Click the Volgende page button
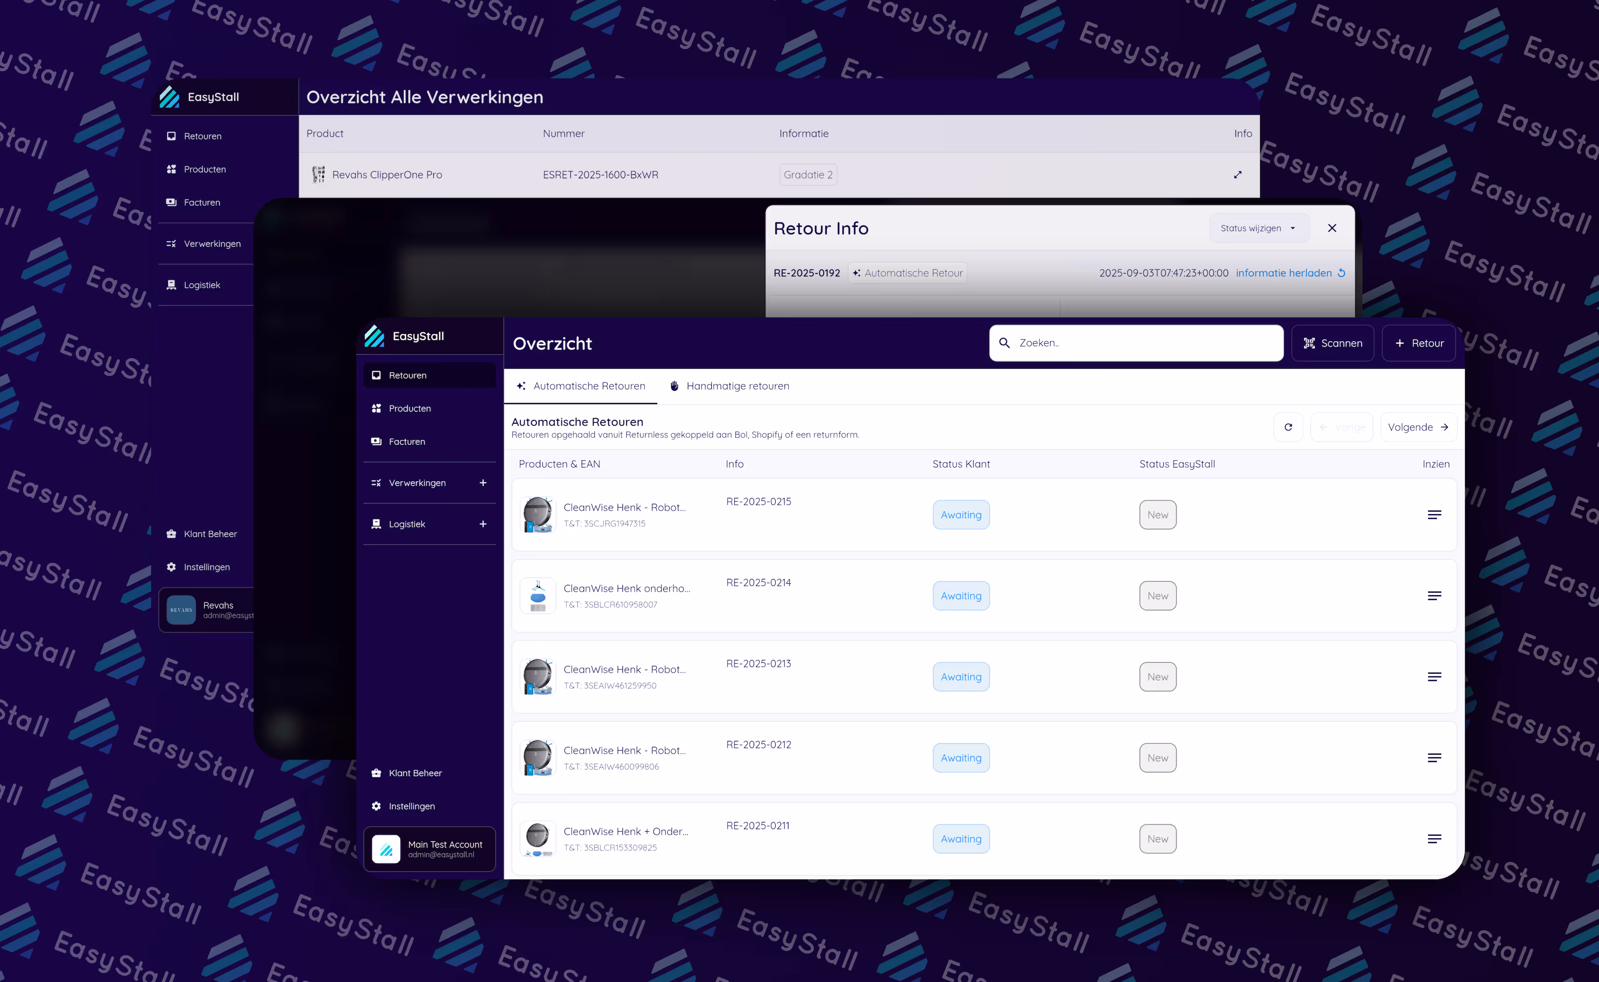Image resolution: width=1599 pixels, height=982 pixels. pos(1418,427)
